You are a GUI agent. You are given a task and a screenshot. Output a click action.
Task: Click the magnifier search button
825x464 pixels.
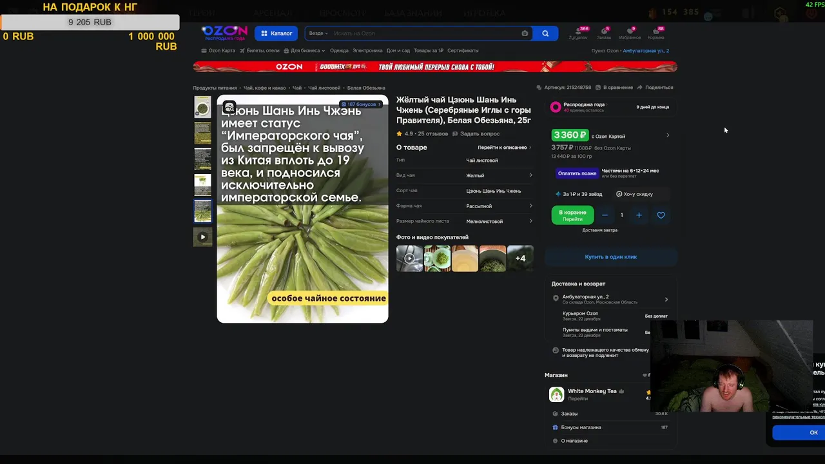pyautogui.click(x=545, y=34)
